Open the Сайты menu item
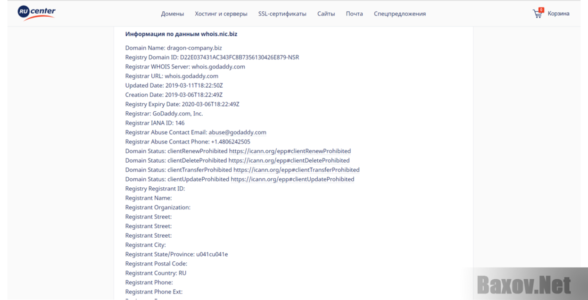 [x=326, y=14]
